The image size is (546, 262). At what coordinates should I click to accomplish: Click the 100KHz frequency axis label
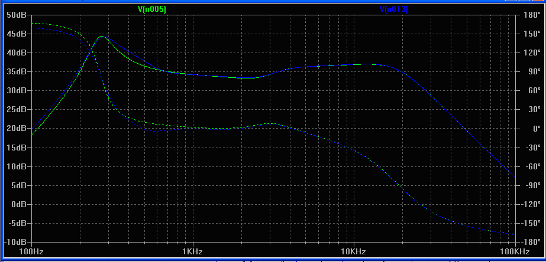pos(515,251)
